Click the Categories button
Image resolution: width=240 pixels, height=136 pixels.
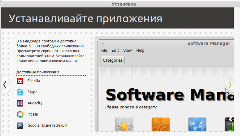tap(112, 60)
